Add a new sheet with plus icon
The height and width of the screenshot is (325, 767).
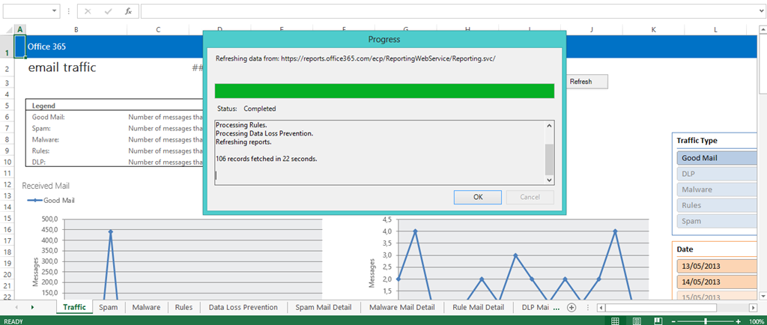(572, 307)
